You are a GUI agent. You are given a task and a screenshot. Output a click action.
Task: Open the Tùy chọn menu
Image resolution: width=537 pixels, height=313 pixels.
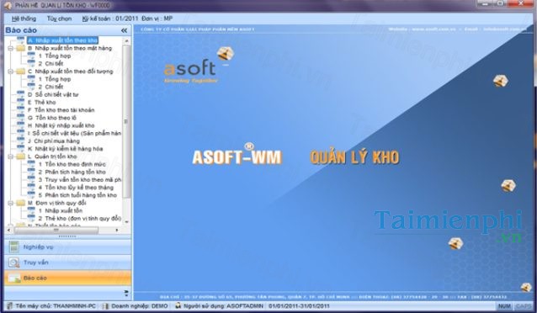click(59, 19)
